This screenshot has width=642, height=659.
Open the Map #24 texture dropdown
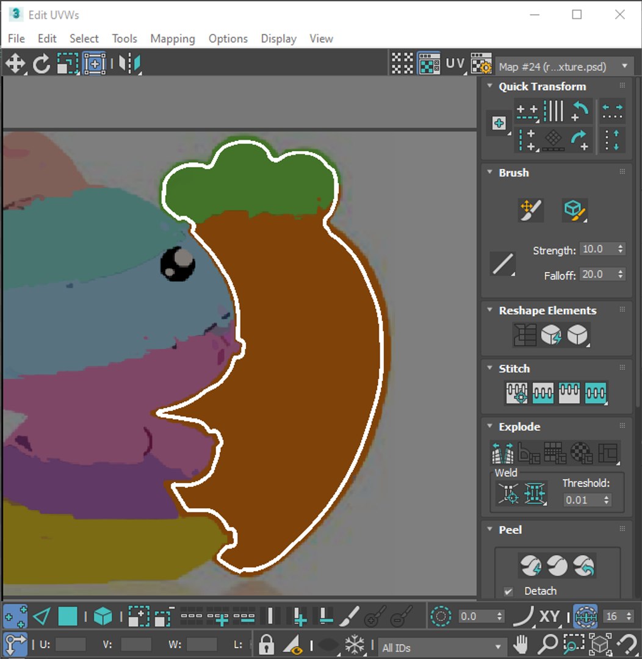pos(564,67)
